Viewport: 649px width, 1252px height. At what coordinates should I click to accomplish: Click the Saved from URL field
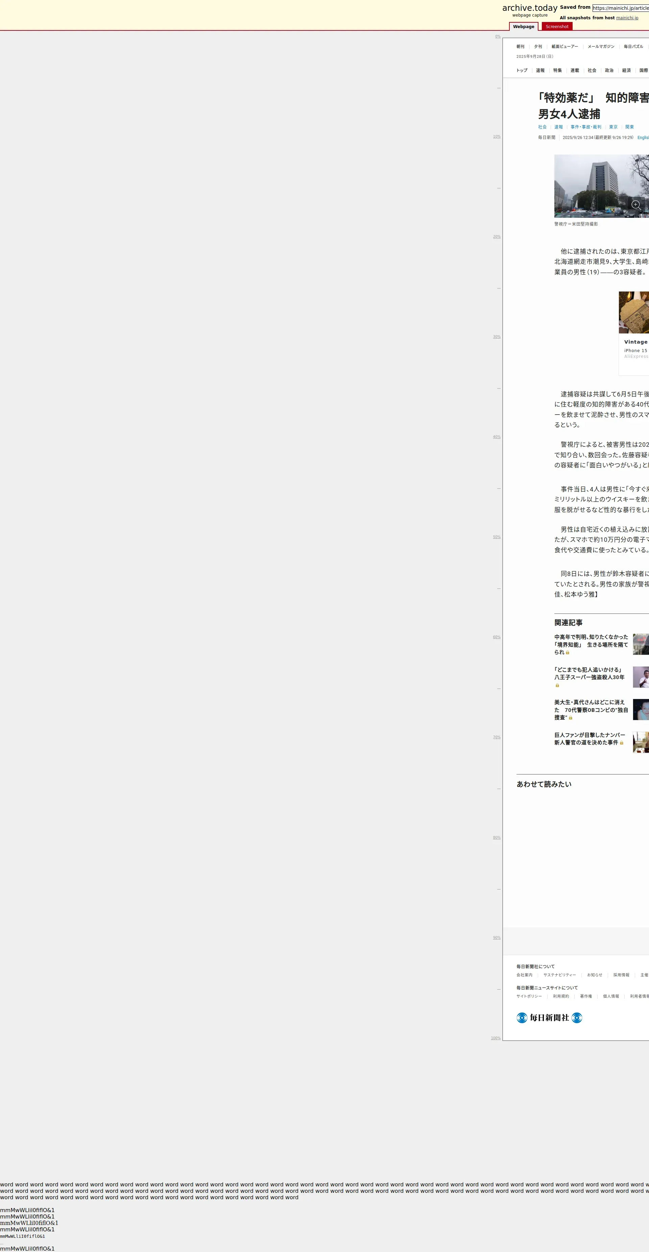[x=620, y=8]
